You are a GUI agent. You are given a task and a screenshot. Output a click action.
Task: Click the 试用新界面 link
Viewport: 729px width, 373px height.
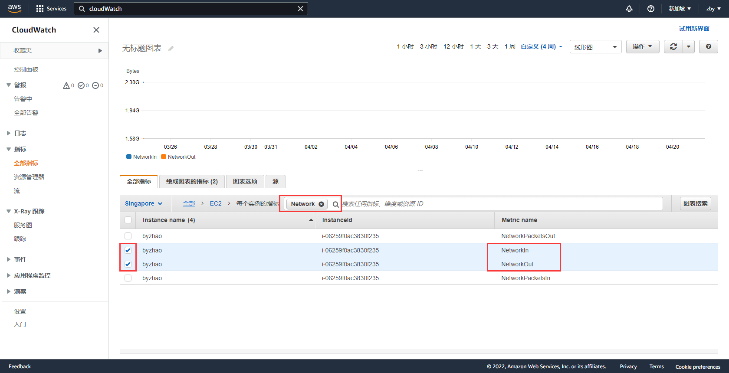[694, 29]
